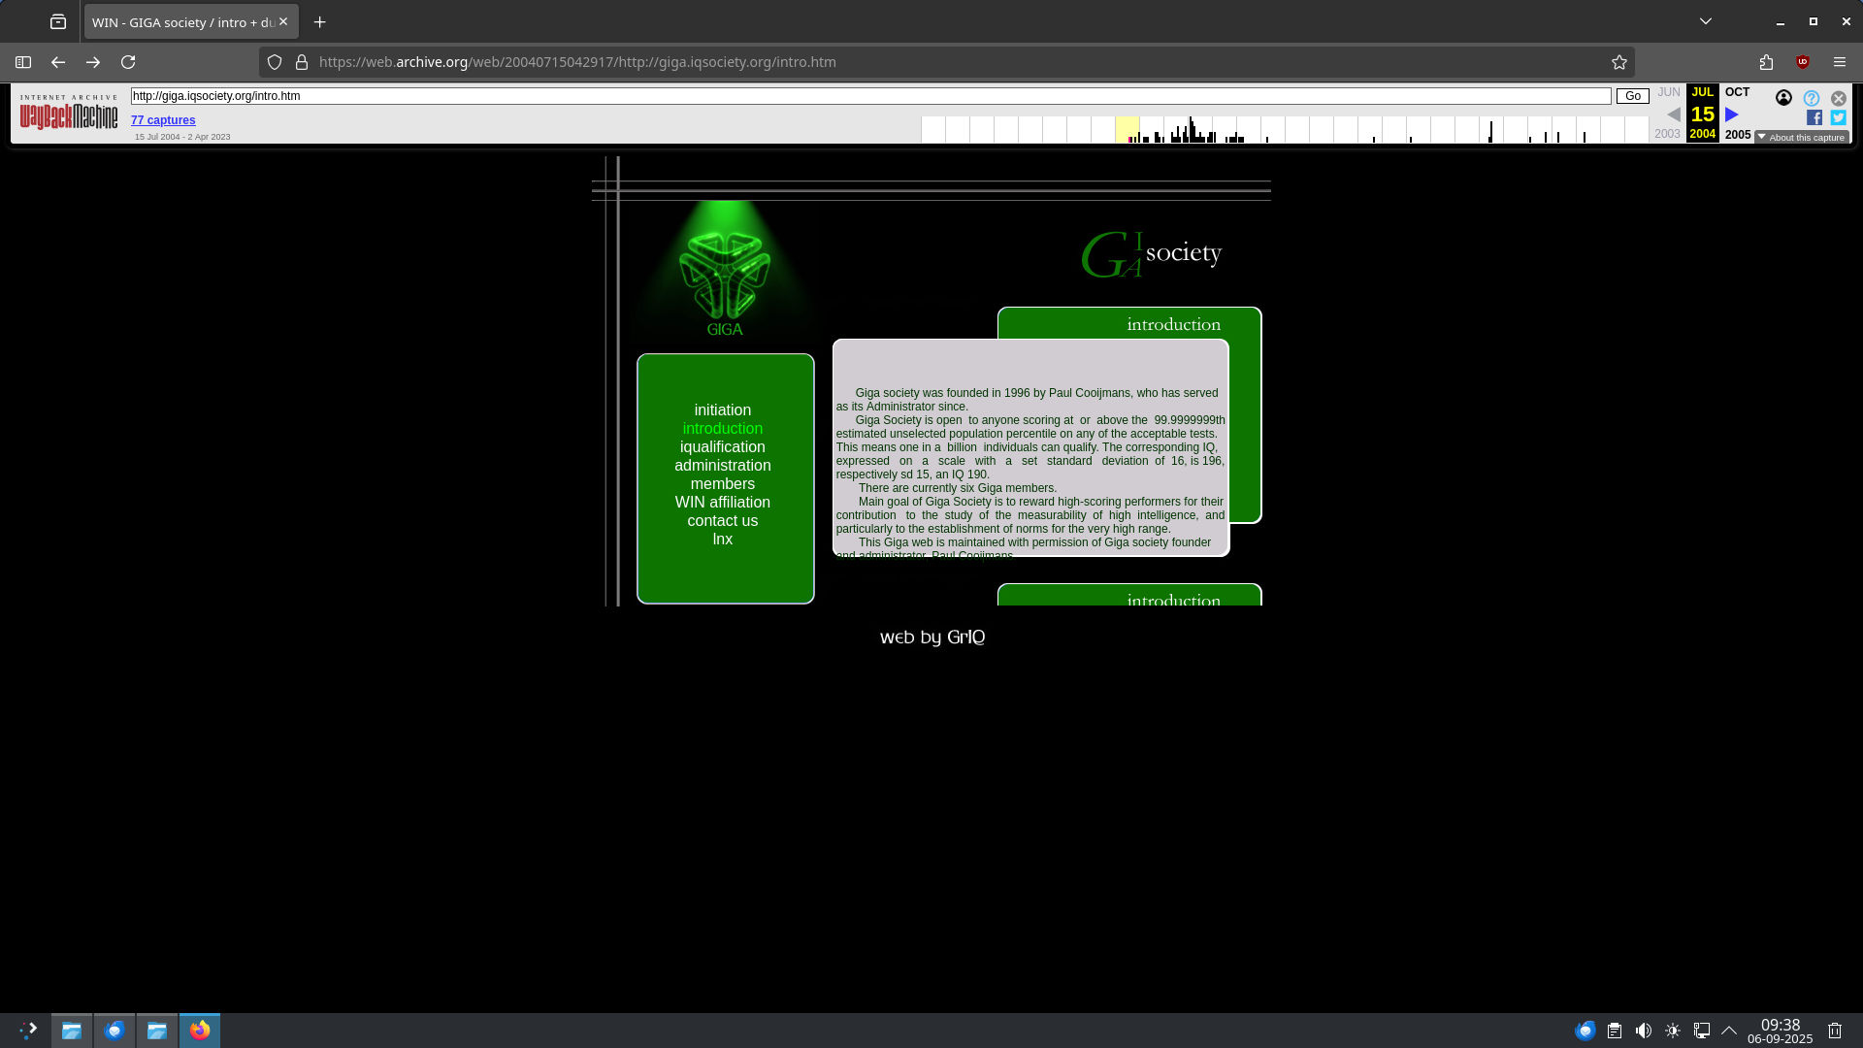This screenshot has width=1863, height=1048.
Task: Open the trash icon in panel
Action: 1835,1031
